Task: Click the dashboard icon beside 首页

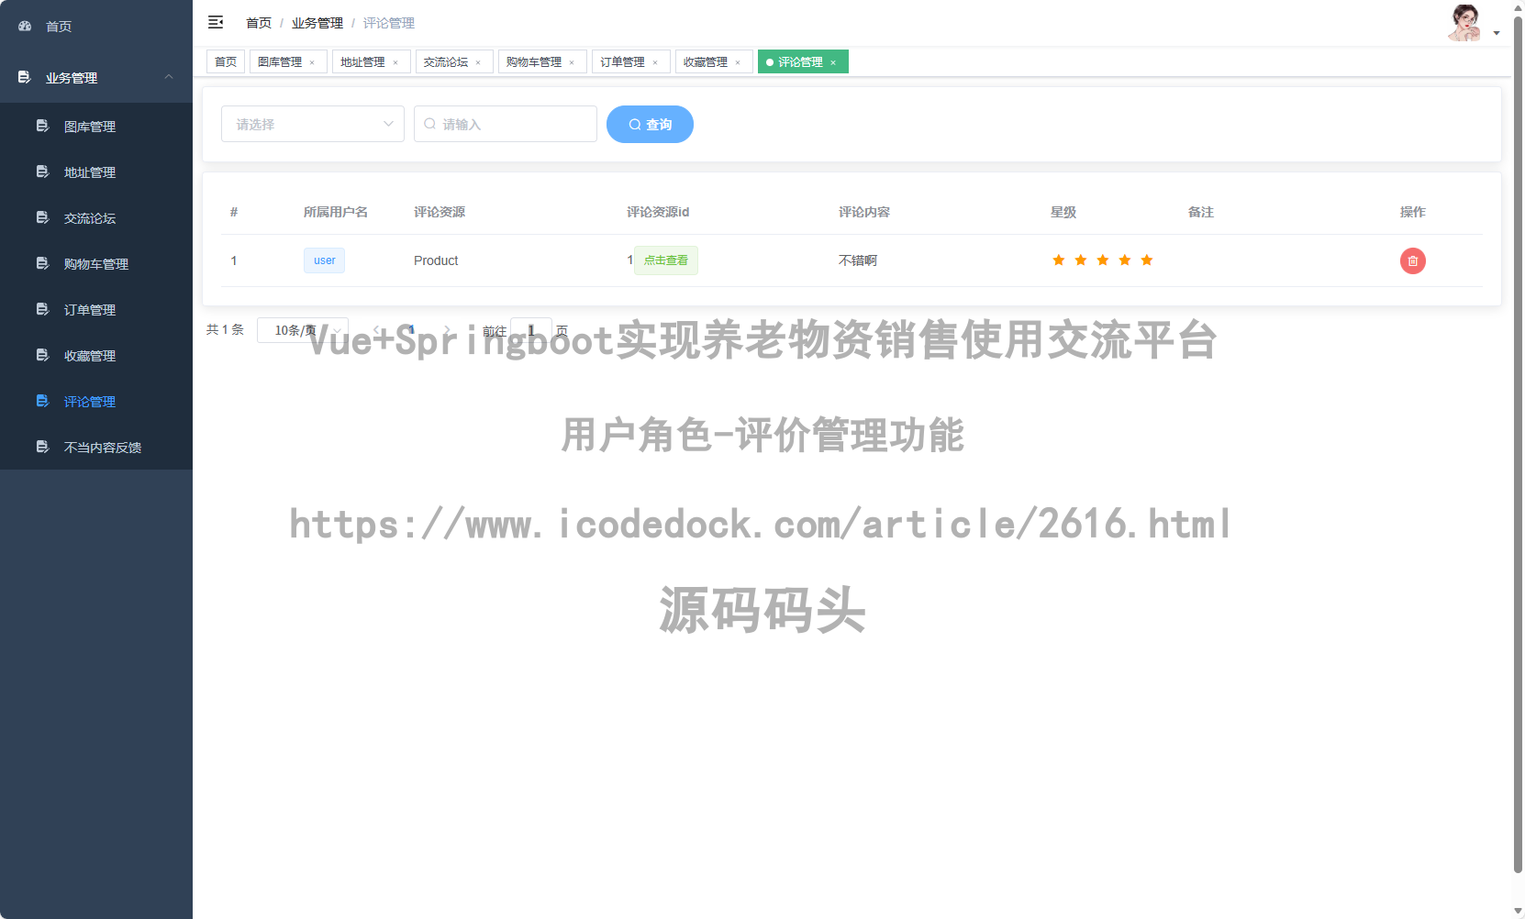Action: pos(24,26)
